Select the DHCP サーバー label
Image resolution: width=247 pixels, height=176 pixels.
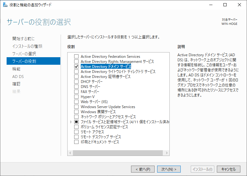tap(91, 82)
